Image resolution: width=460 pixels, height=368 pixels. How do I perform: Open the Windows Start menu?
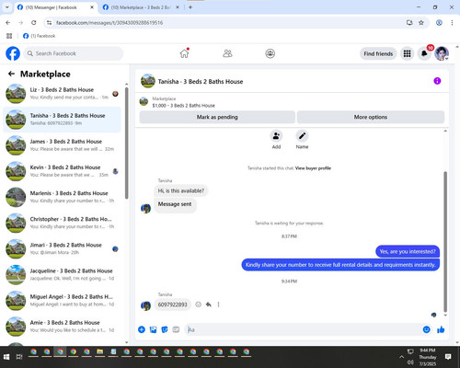pyautogui.click(x=6, y=357)
